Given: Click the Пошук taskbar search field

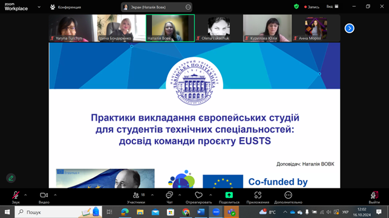Looking at the screenshot, I should [x=58, y=212].
